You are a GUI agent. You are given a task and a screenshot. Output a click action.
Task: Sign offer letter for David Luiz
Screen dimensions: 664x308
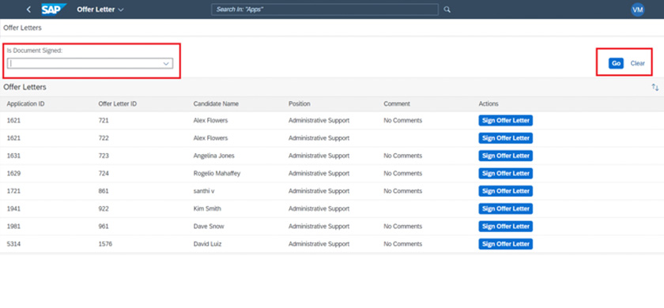[x=506, y=244]
